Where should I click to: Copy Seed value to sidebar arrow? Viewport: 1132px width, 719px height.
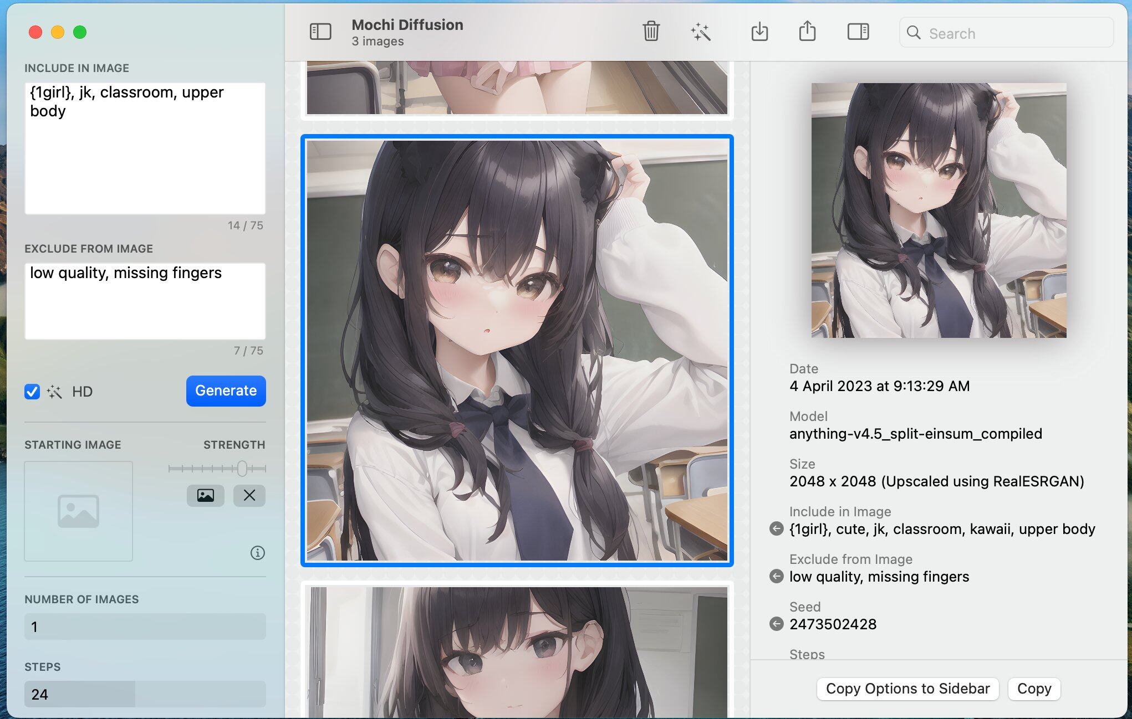click(777, 624)
